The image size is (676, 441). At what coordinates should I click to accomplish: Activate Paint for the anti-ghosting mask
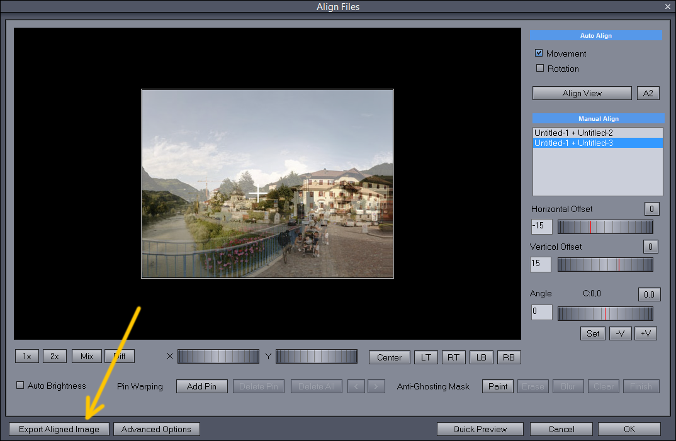(497, 386)
